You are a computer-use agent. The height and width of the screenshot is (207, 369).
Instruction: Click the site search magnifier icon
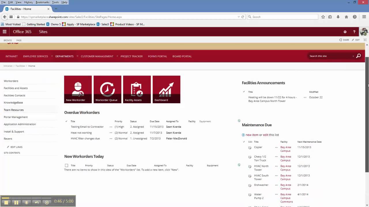(358, 56)
